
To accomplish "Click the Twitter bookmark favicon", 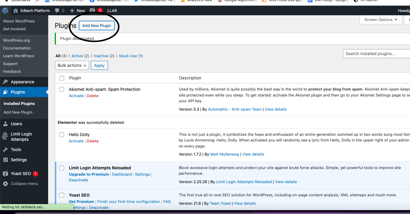I will tap(136, 1).
